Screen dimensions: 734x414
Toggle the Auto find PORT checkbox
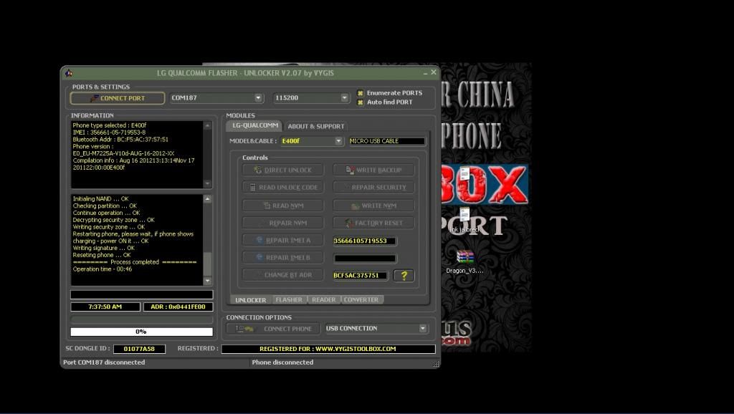361,102
